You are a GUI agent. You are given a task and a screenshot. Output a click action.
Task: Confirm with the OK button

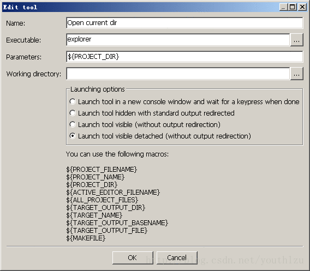[133, 257]
